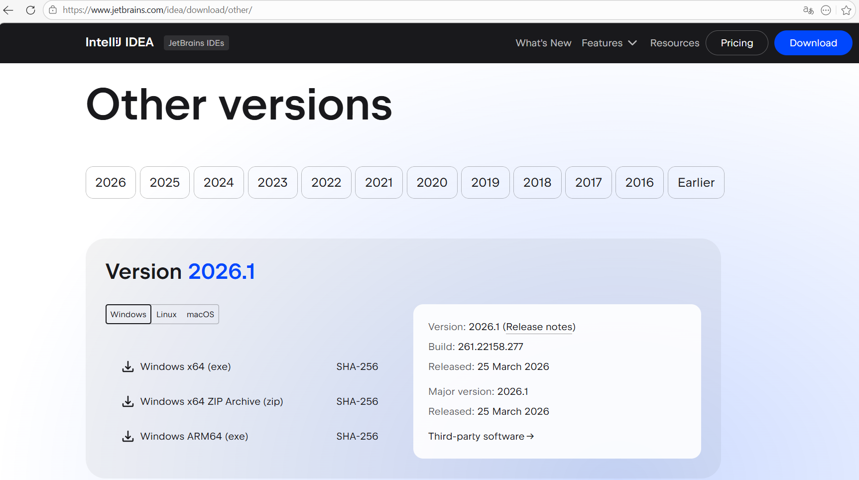The height and width of the screenshot is (480, 859).
Task: Select the 2022 year filter
Action: coord(326,182)
